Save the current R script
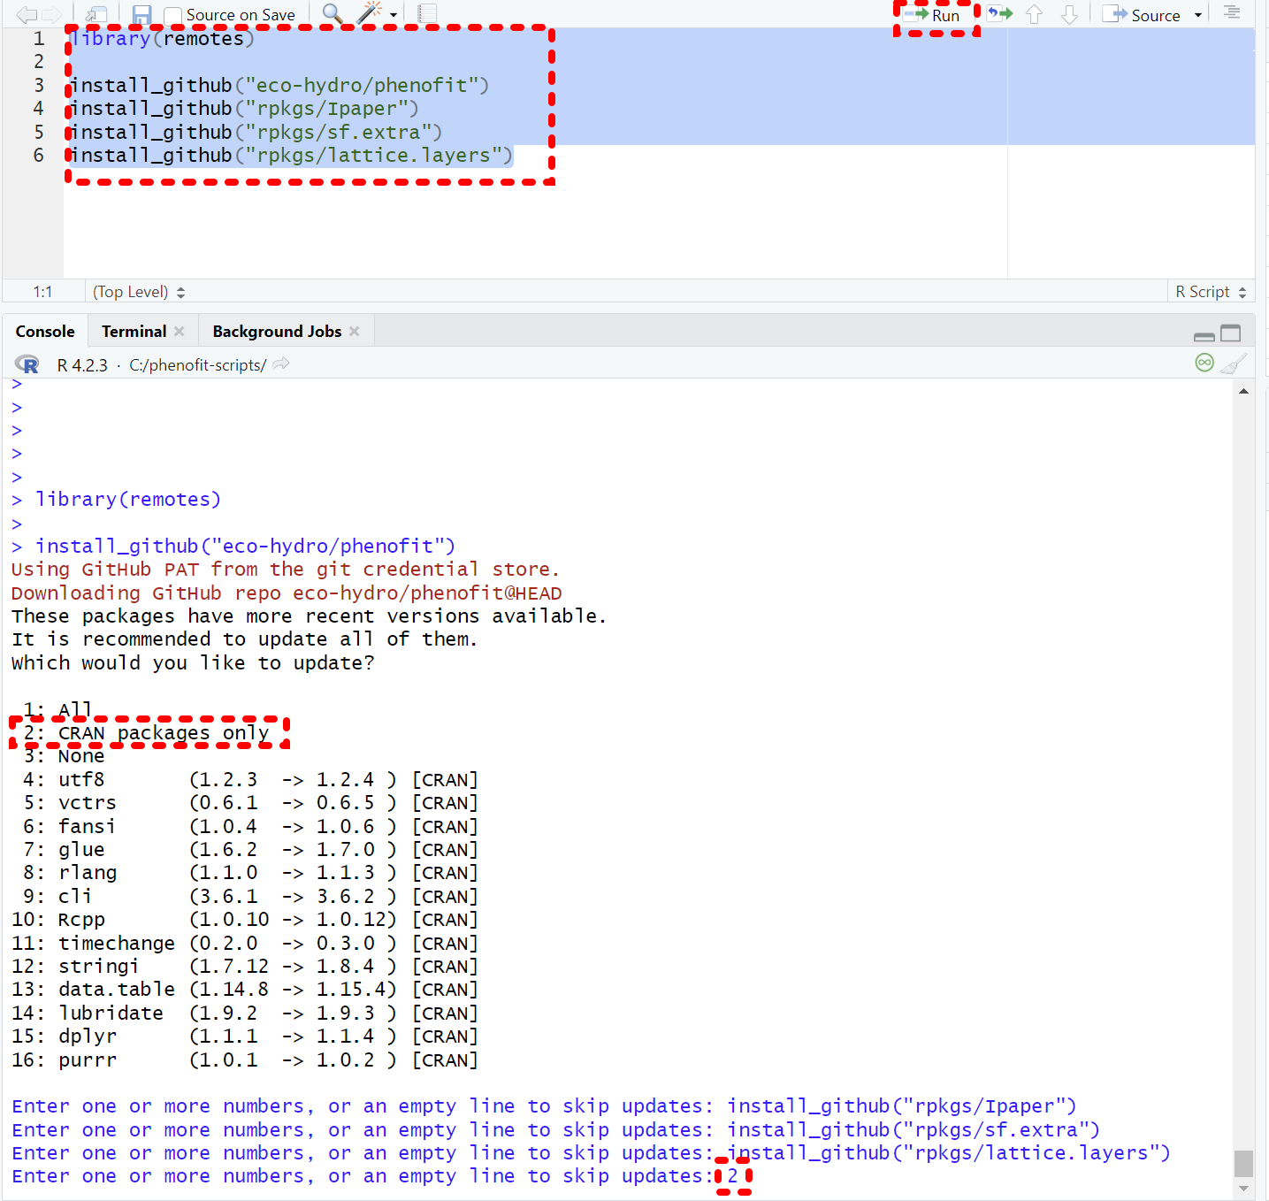 pyautogui.click(x=141, y=14)
